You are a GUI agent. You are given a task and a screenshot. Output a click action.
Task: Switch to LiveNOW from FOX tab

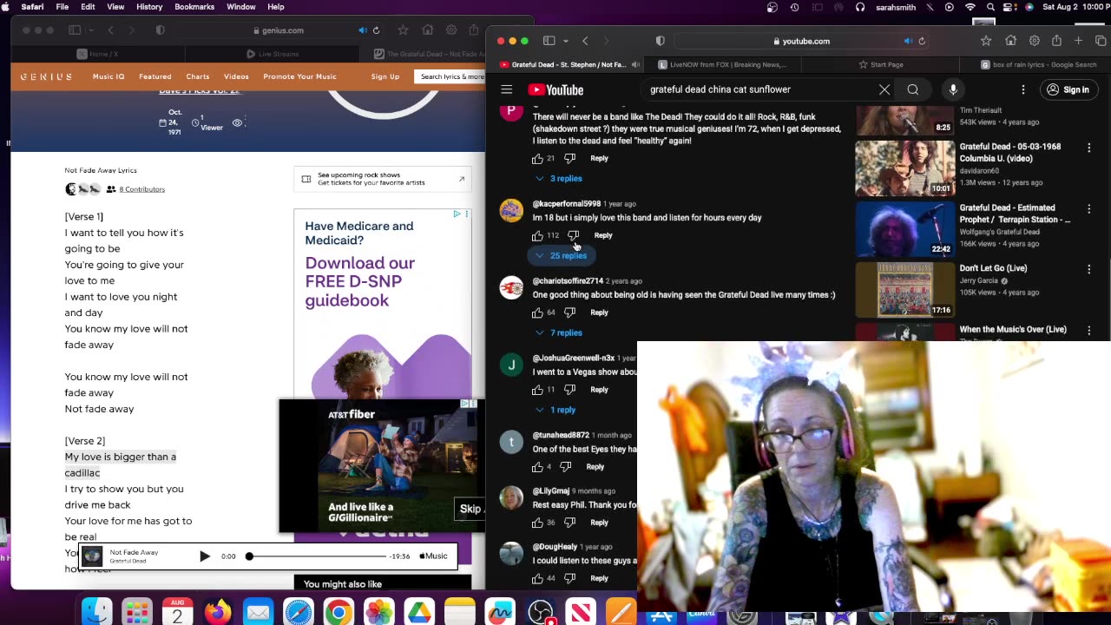tap(722, 64)
